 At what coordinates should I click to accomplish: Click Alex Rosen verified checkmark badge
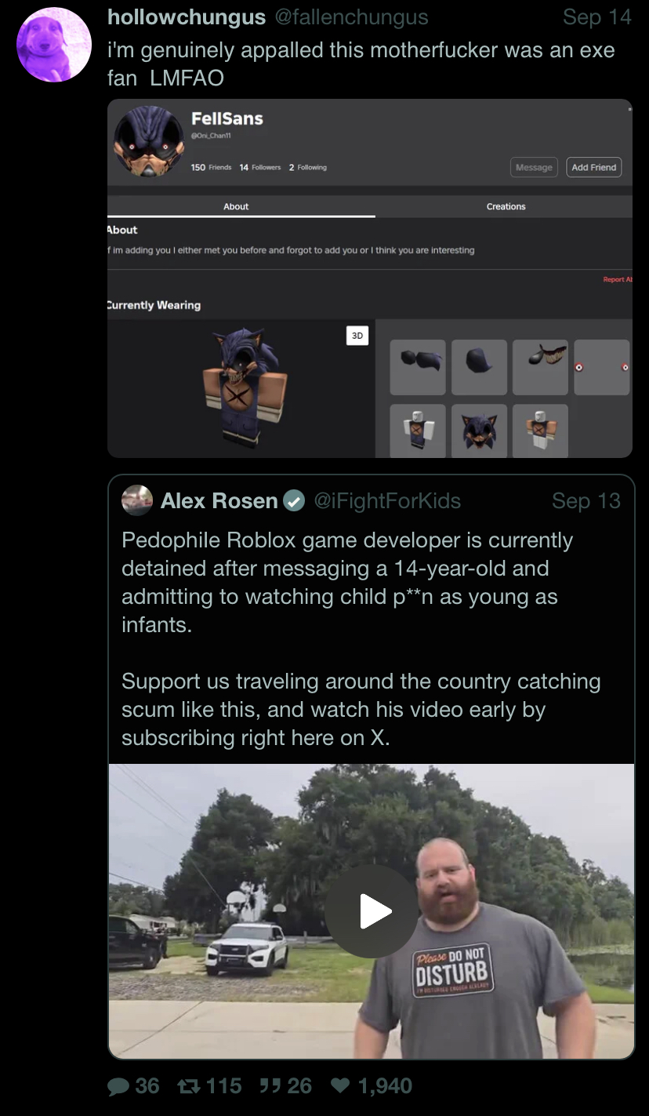[293, 500]
